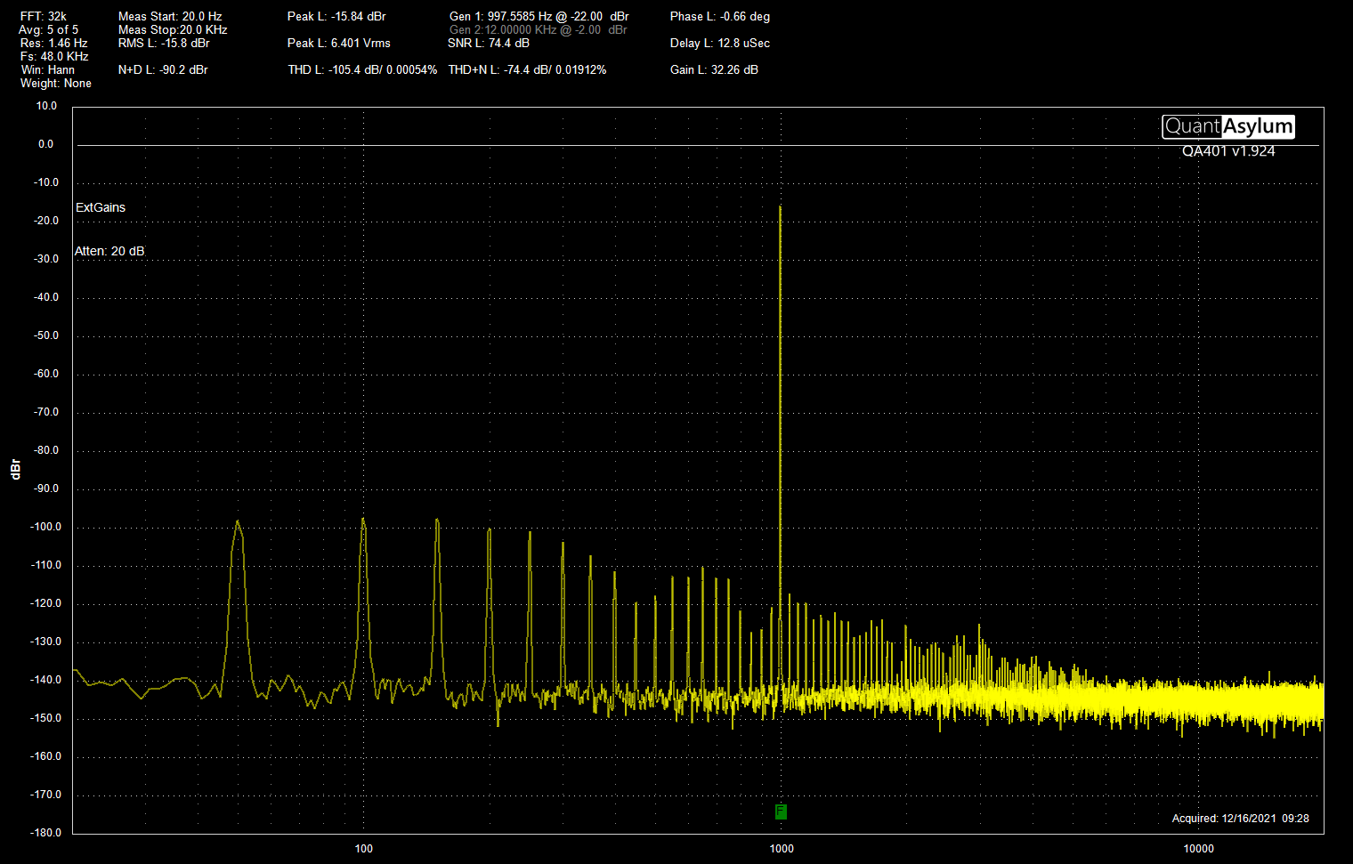Click the 'Gain L: 32.26 dB' value
Image resolution: width=1353 pixels, height=864 pixels.
click(x=714, y=69)
